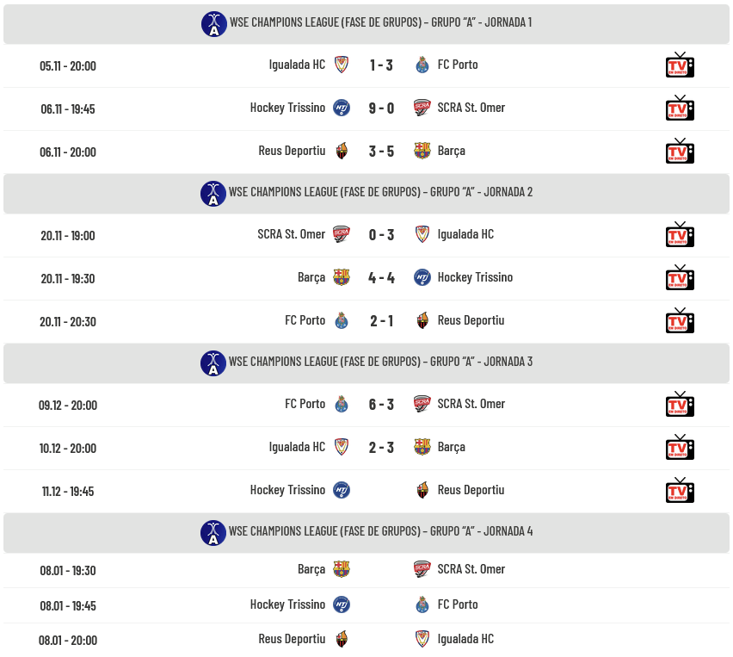Click Hockey Trissino logo in 06.11 match
Viewport: 733px width, 657px height.
(x=342, y=108)
